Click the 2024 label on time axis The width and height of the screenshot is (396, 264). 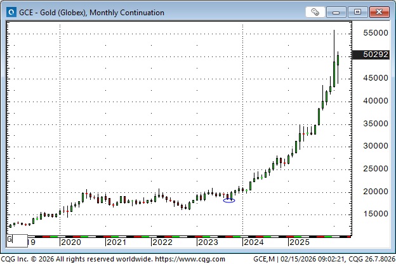click(x=253, y=242)
